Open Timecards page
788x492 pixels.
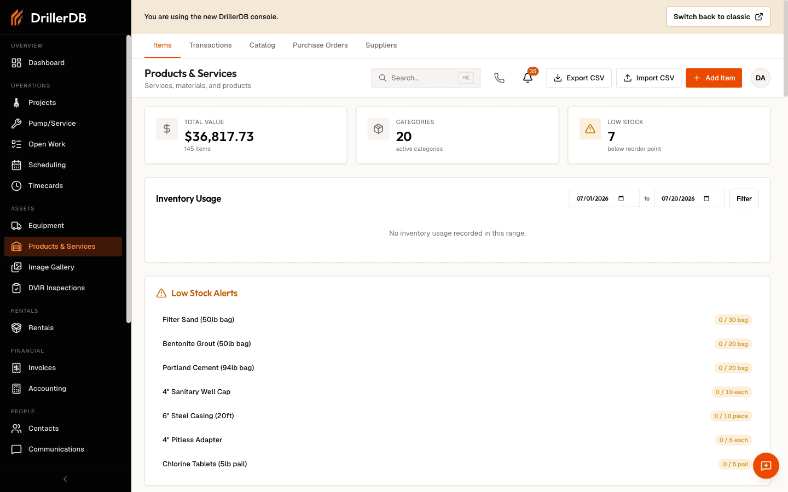click(63, 186)
